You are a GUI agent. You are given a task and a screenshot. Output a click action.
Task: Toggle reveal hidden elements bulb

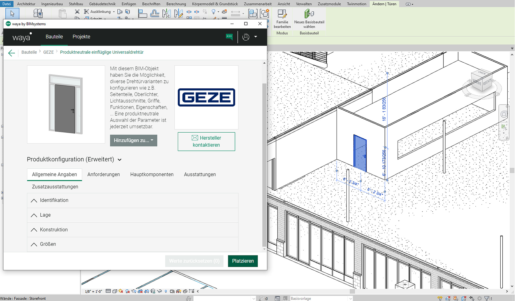(x=166, y=292)
